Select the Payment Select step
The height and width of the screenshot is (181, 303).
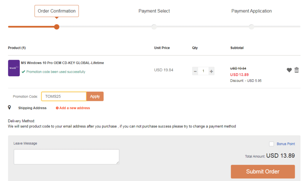click(154, 11)
